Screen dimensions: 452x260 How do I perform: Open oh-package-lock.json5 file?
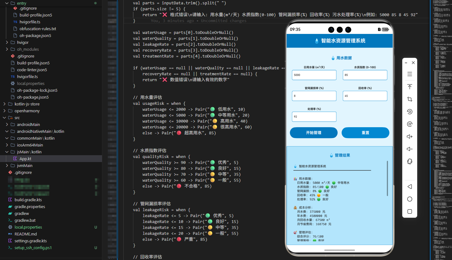point(37,90)
